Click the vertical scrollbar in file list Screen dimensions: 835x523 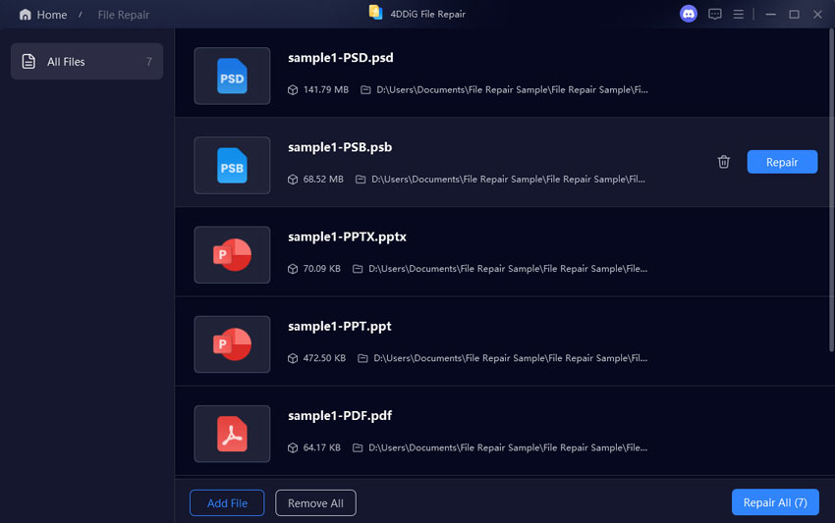pyautogui.click(x=831, y=196)
